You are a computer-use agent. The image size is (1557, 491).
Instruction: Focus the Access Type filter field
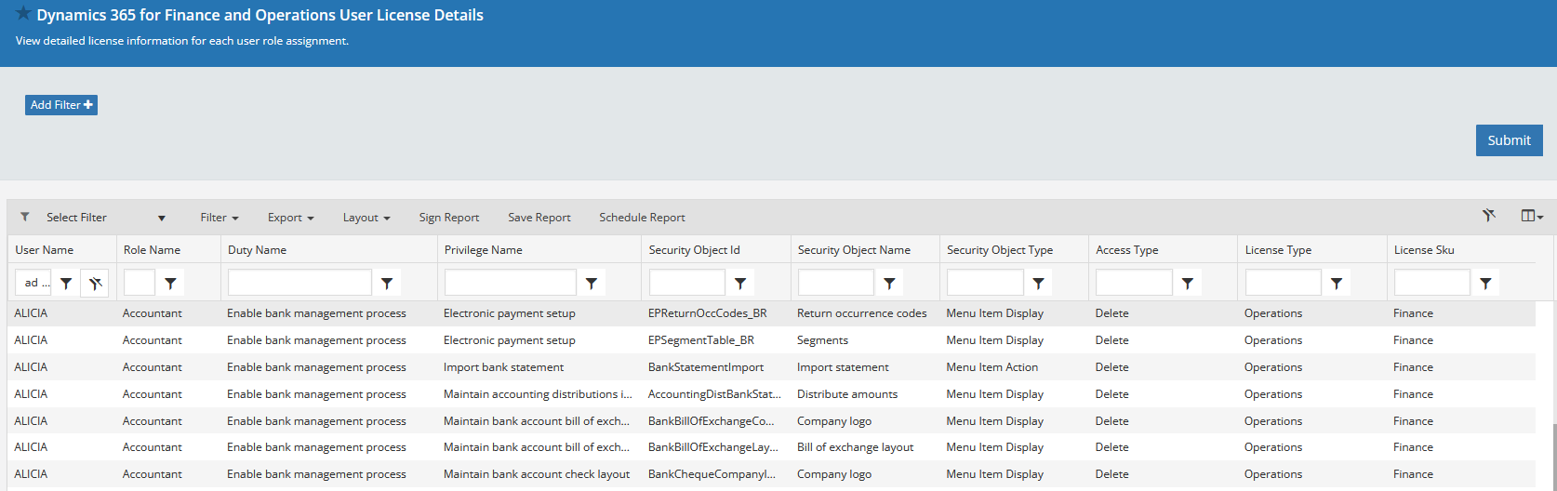pos(1134,283)
